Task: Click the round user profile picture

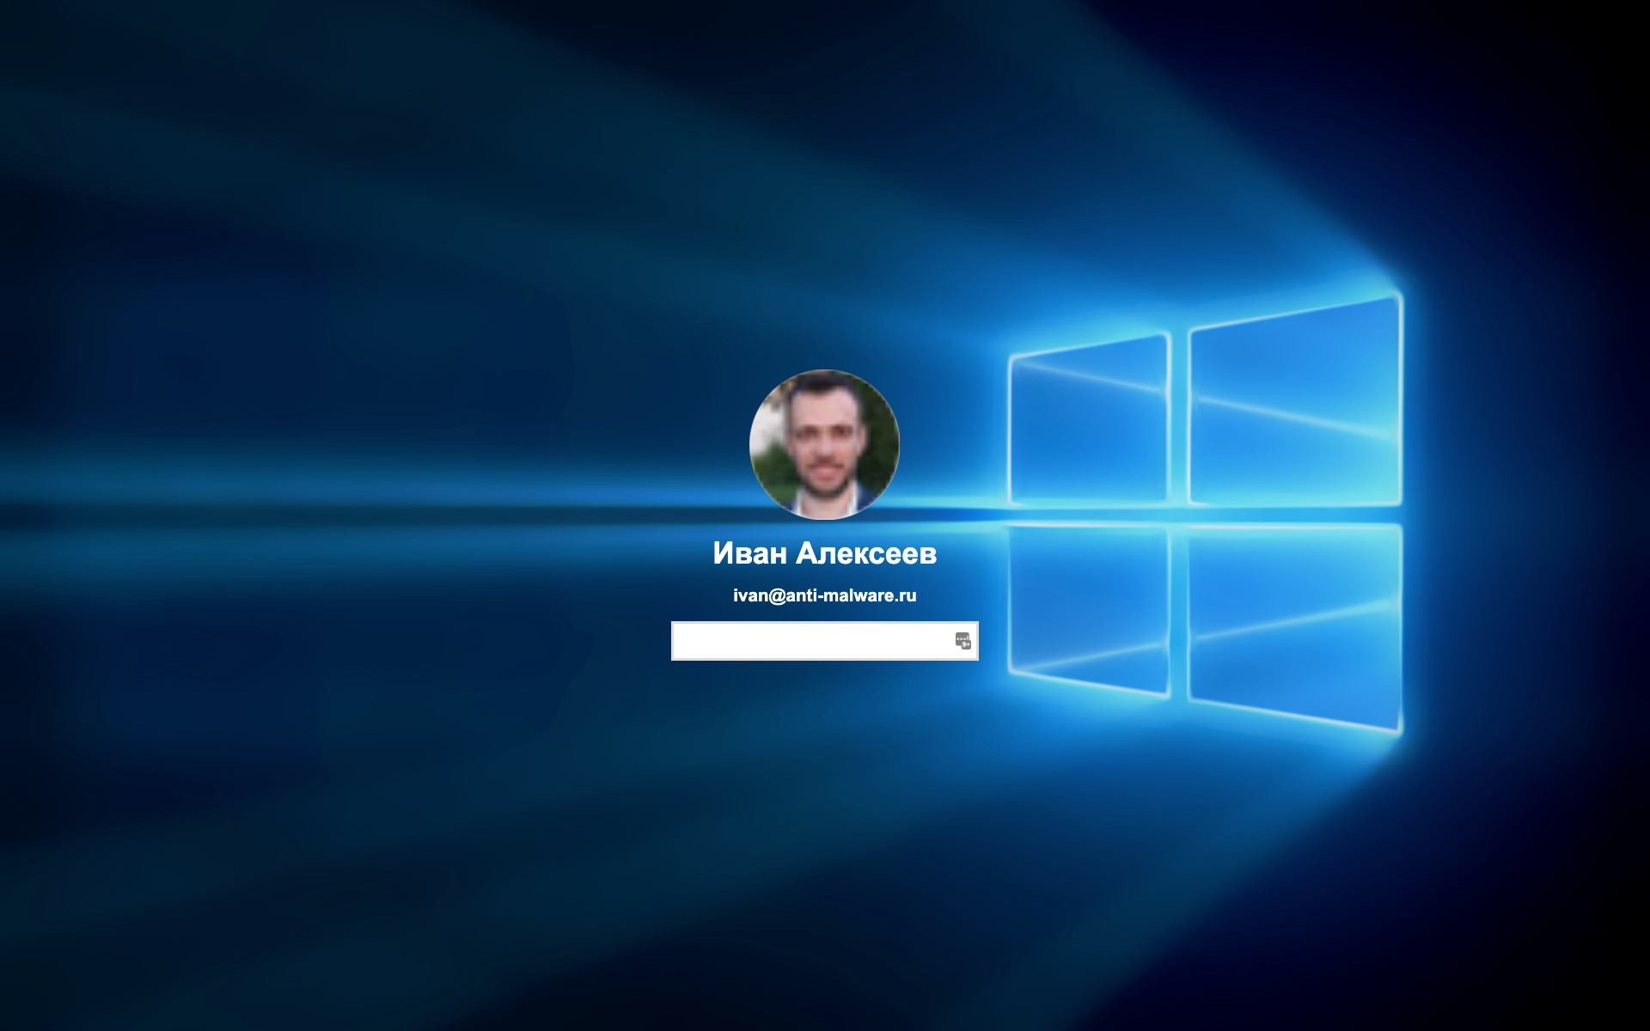Action: [x=824, y=444]
